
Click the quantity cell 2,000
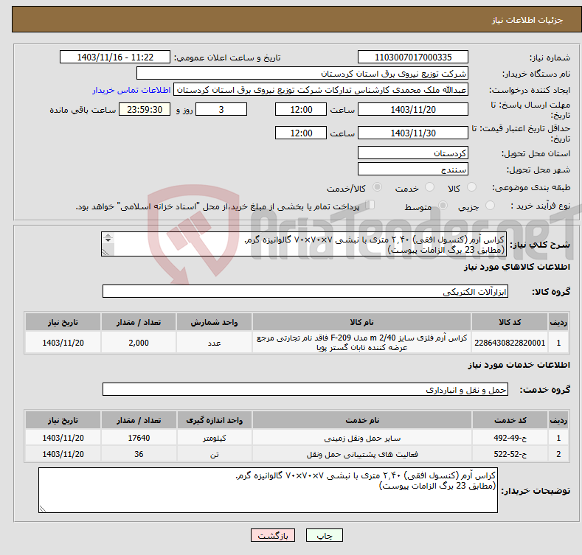(139, 343)
